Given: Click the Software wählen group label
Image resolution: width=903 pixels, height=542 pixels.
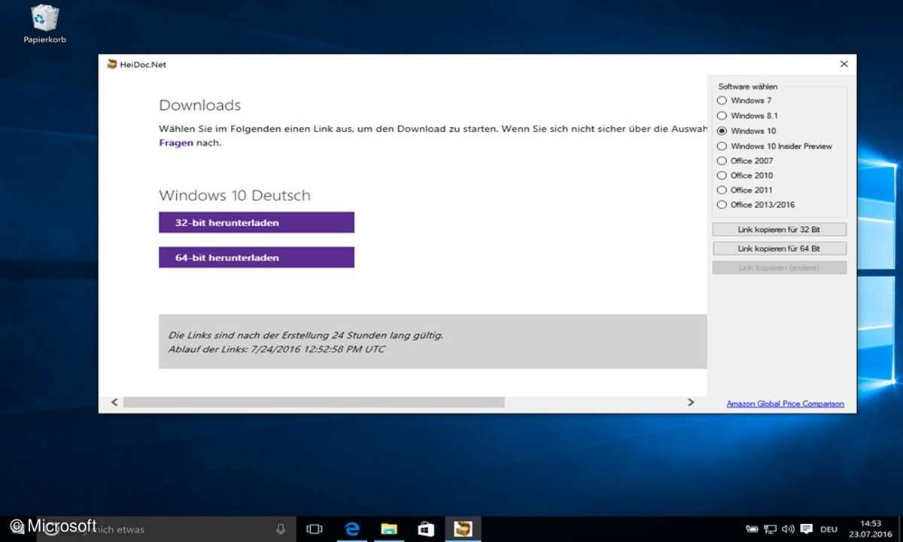Looking at the screenshot, I should (x=748, y=87).
